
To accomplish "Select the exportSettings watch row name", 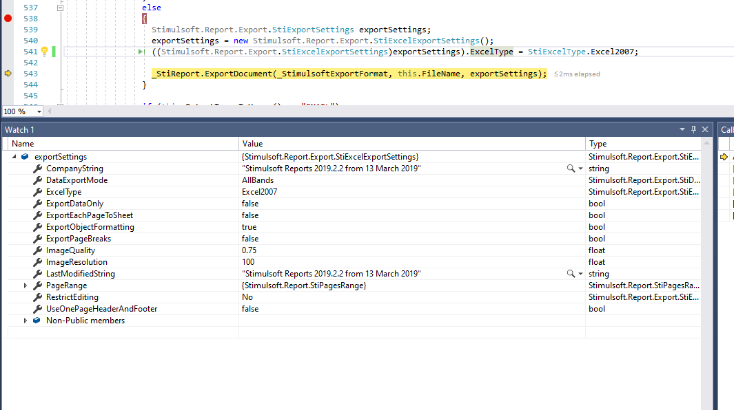I will pyautogui.click(x=61, y=157).
